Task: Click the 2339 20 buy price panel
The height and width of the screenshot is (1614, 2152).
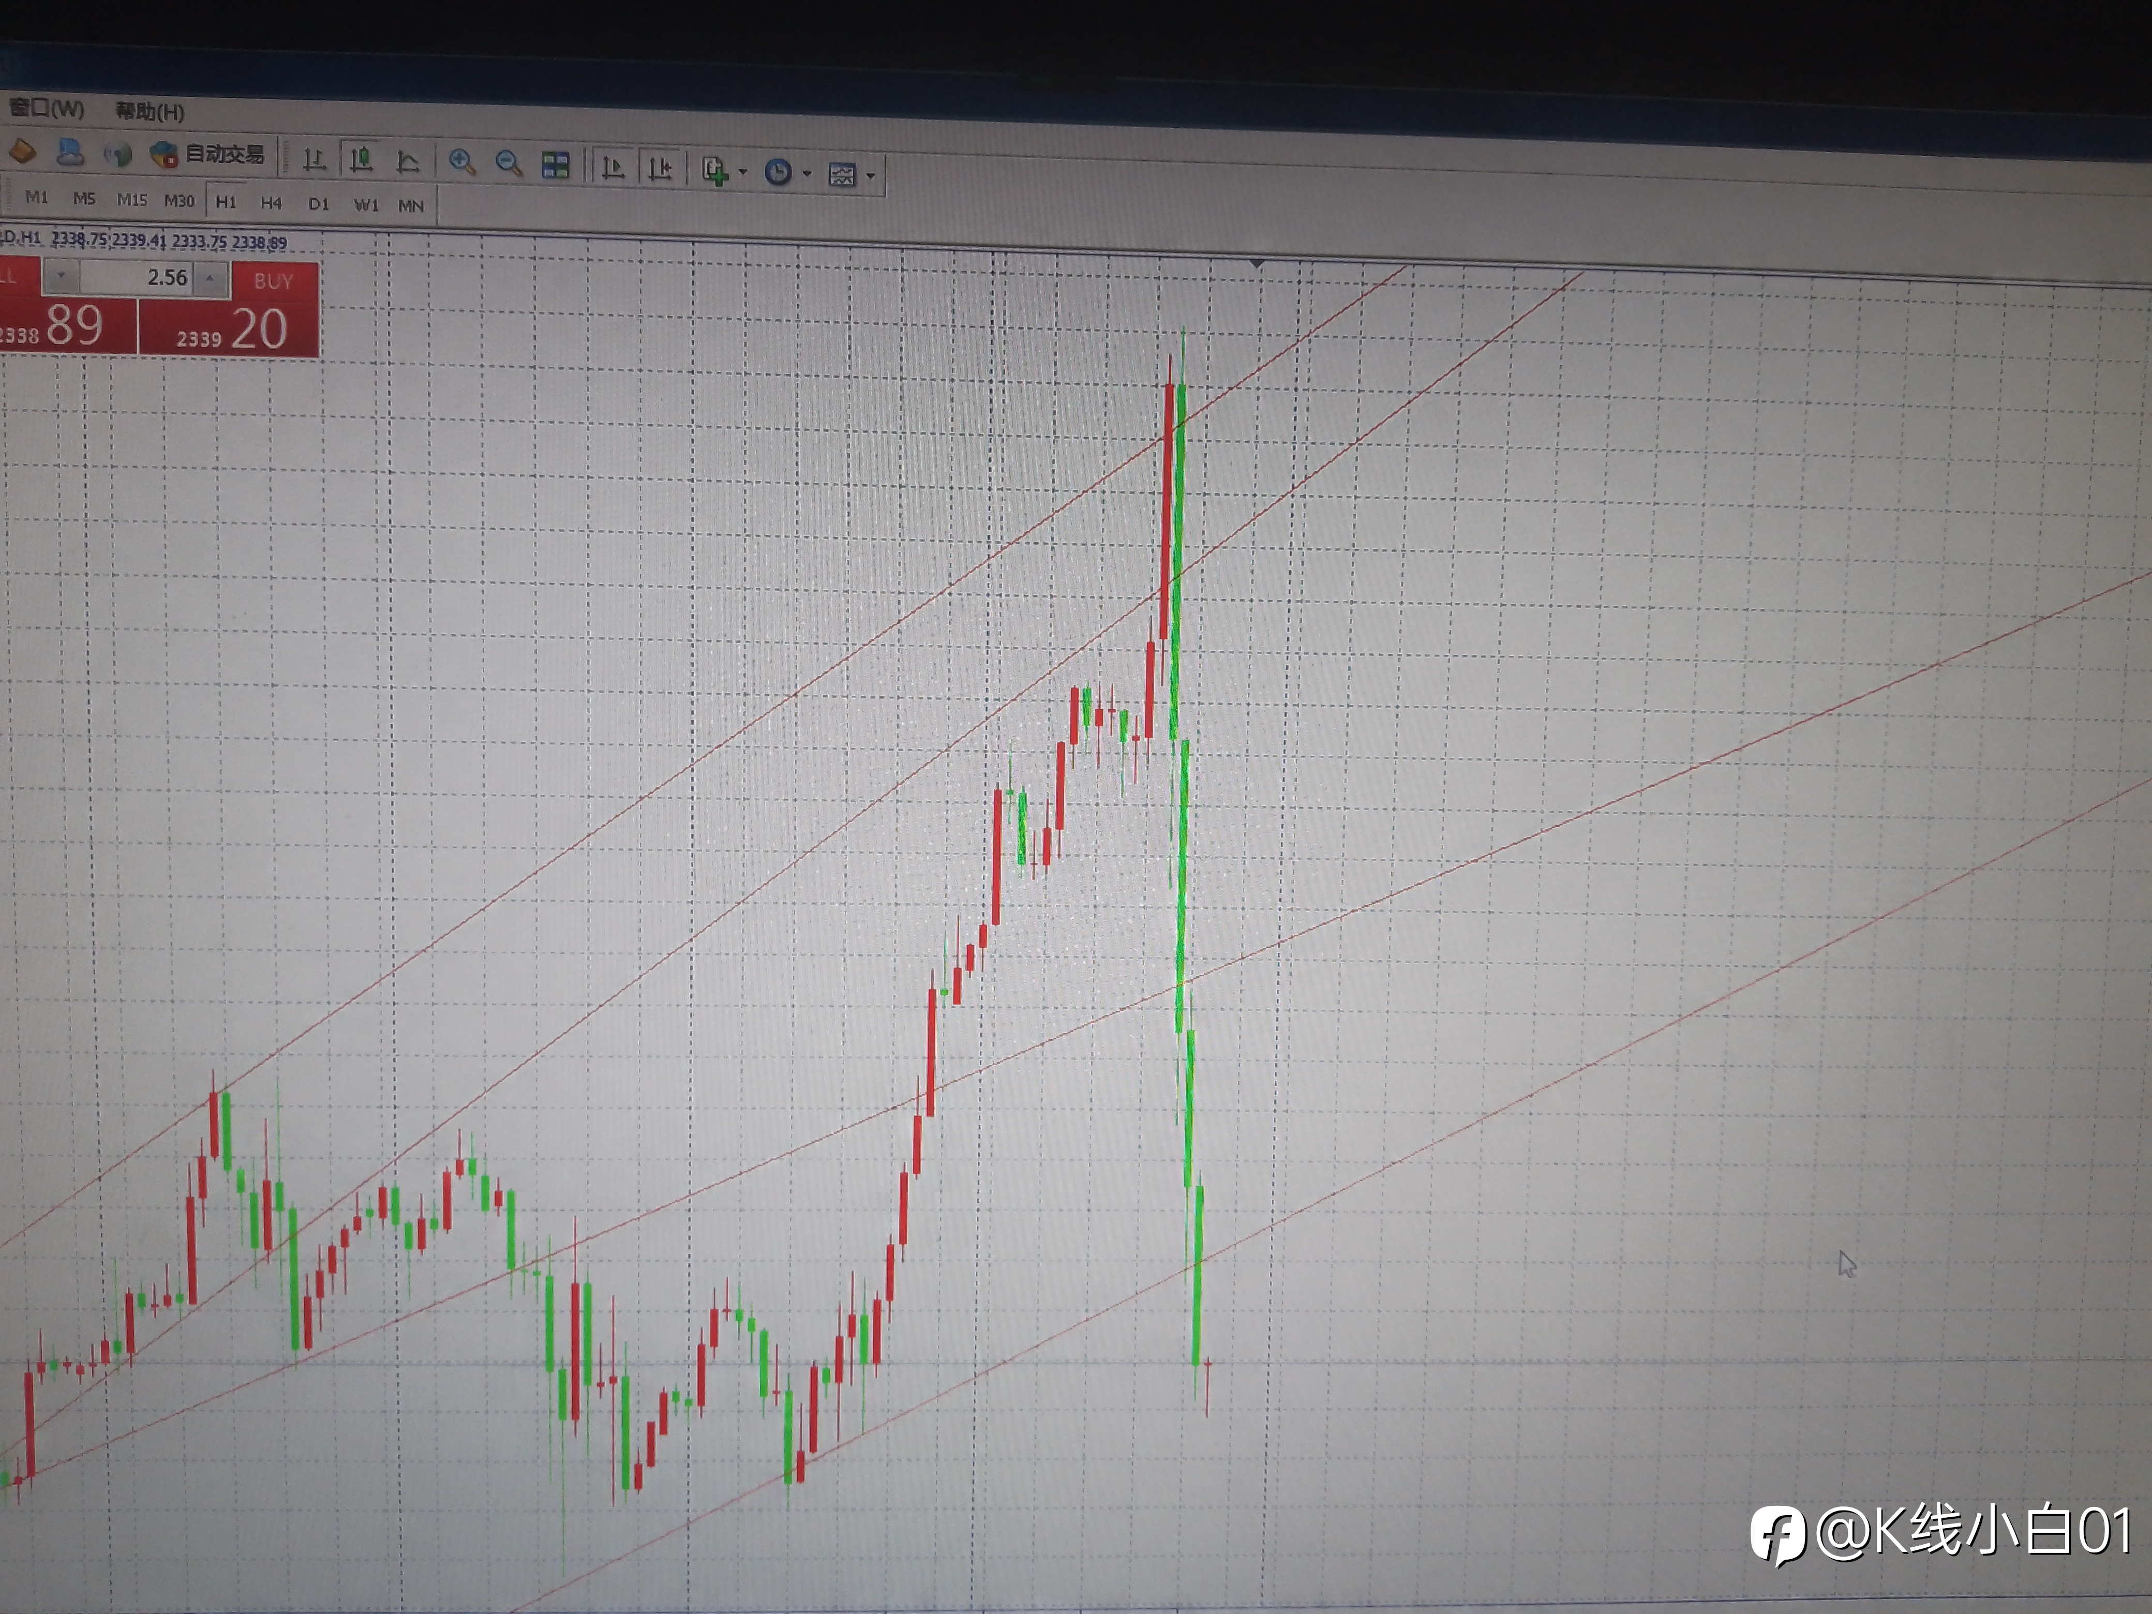Action: (229, 329)
